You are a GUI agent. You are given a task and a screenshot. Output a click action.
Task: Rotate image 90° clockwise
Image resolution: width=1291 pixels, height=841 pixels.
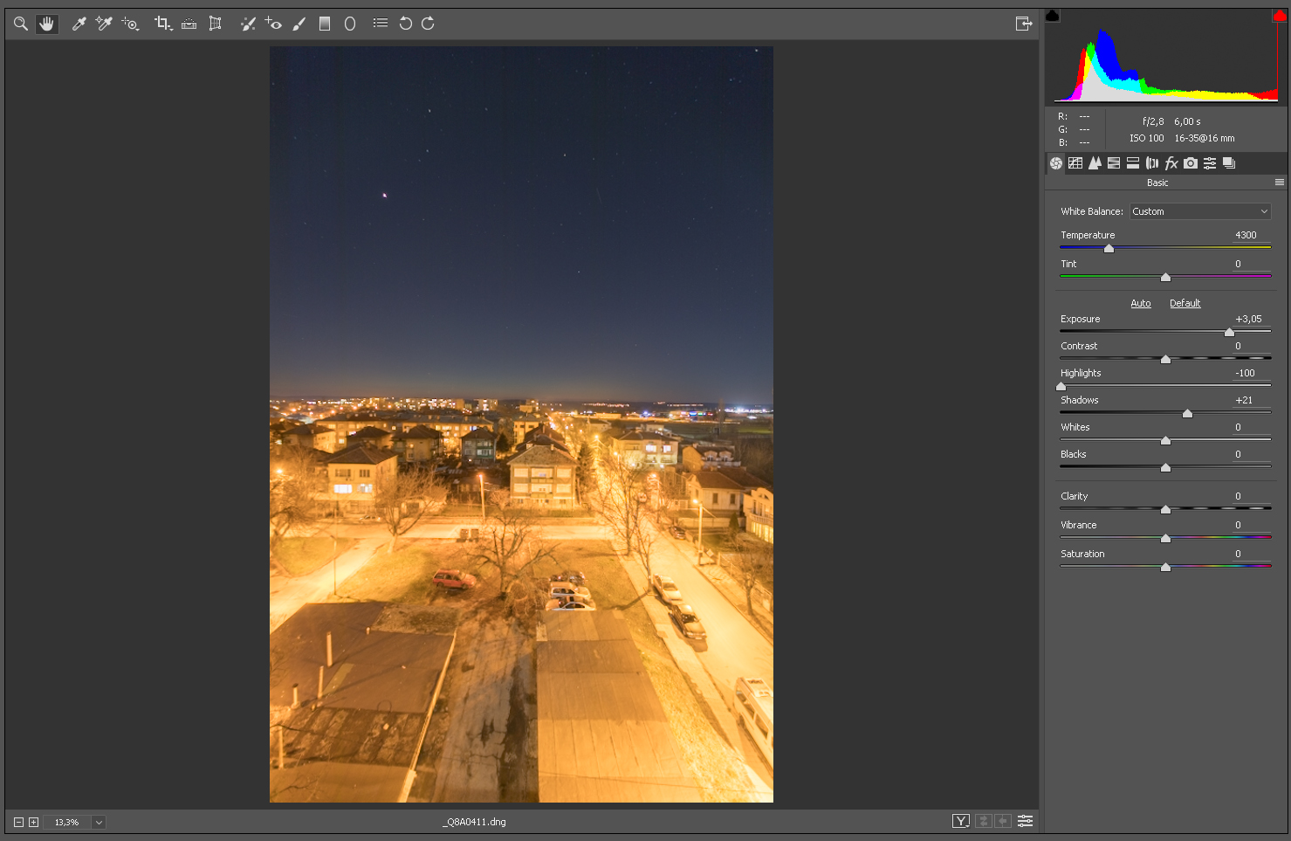coord(428,24)
